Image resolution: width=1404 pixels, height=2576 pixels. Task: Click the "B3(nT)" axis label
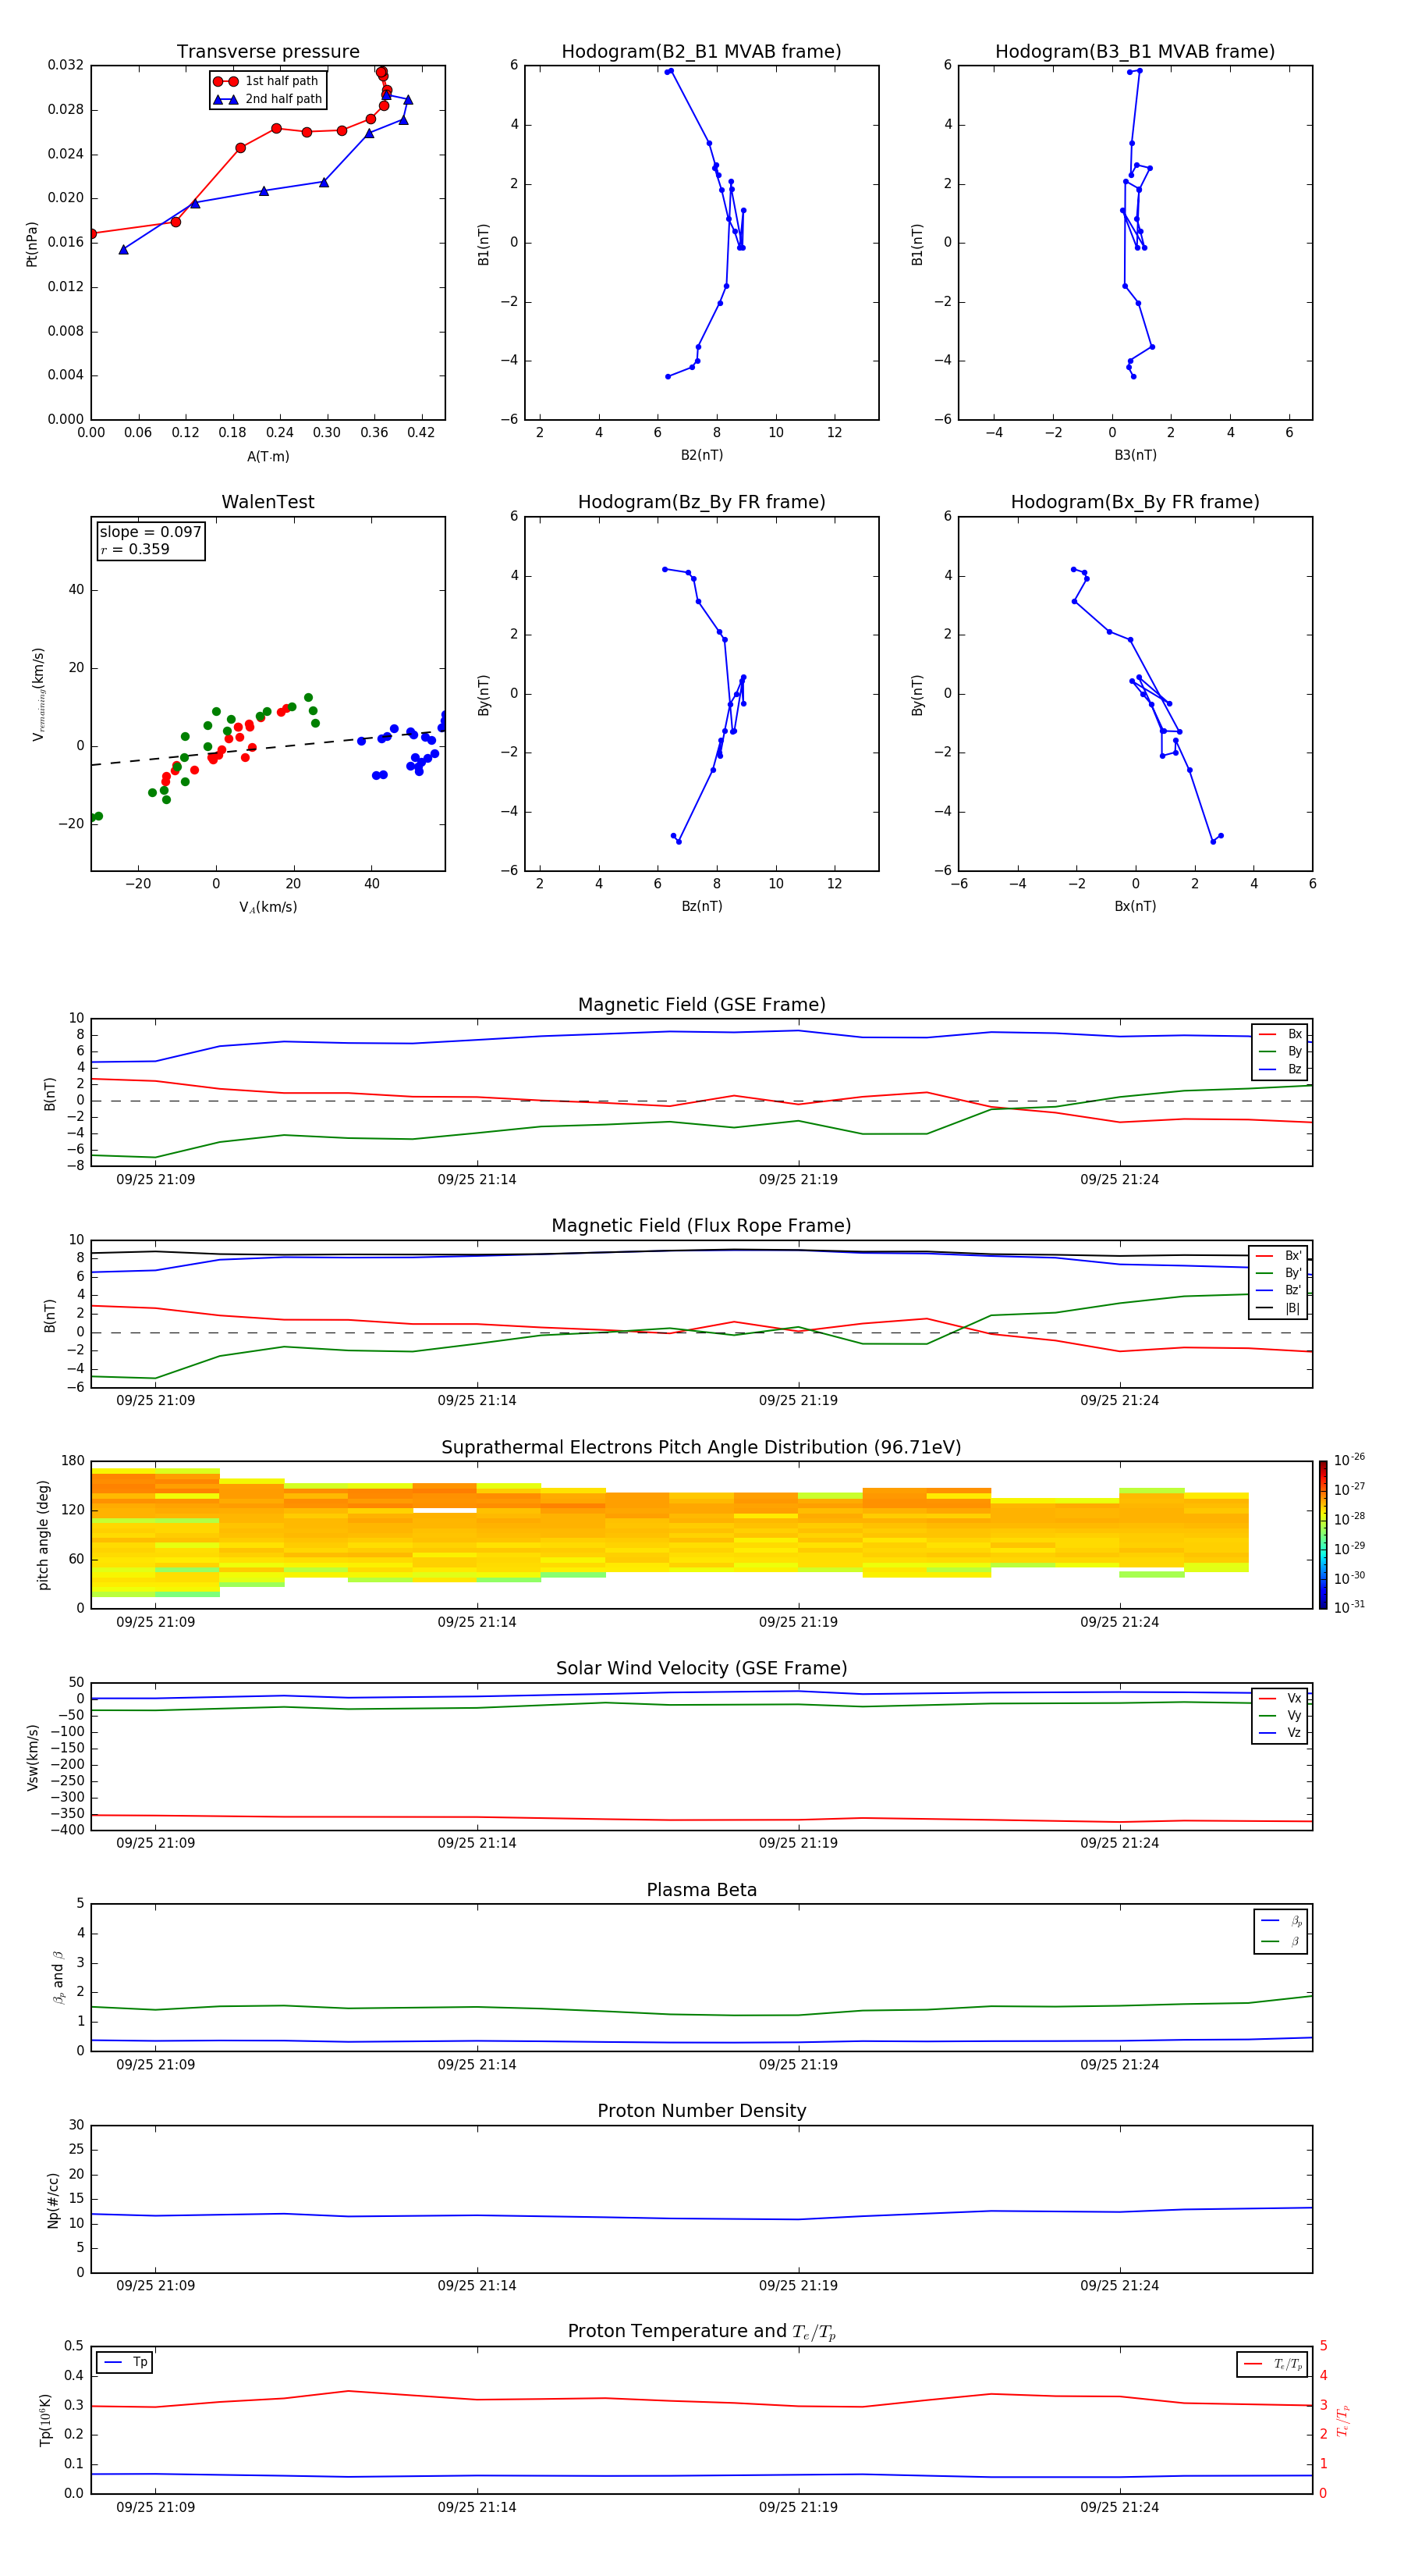tap(1135, 455)
